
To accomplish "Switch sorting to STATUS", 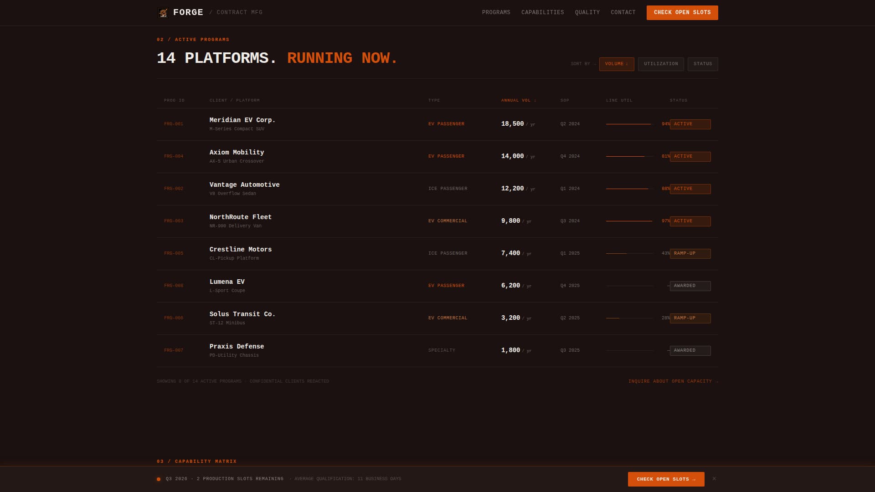I will (703, 64).
